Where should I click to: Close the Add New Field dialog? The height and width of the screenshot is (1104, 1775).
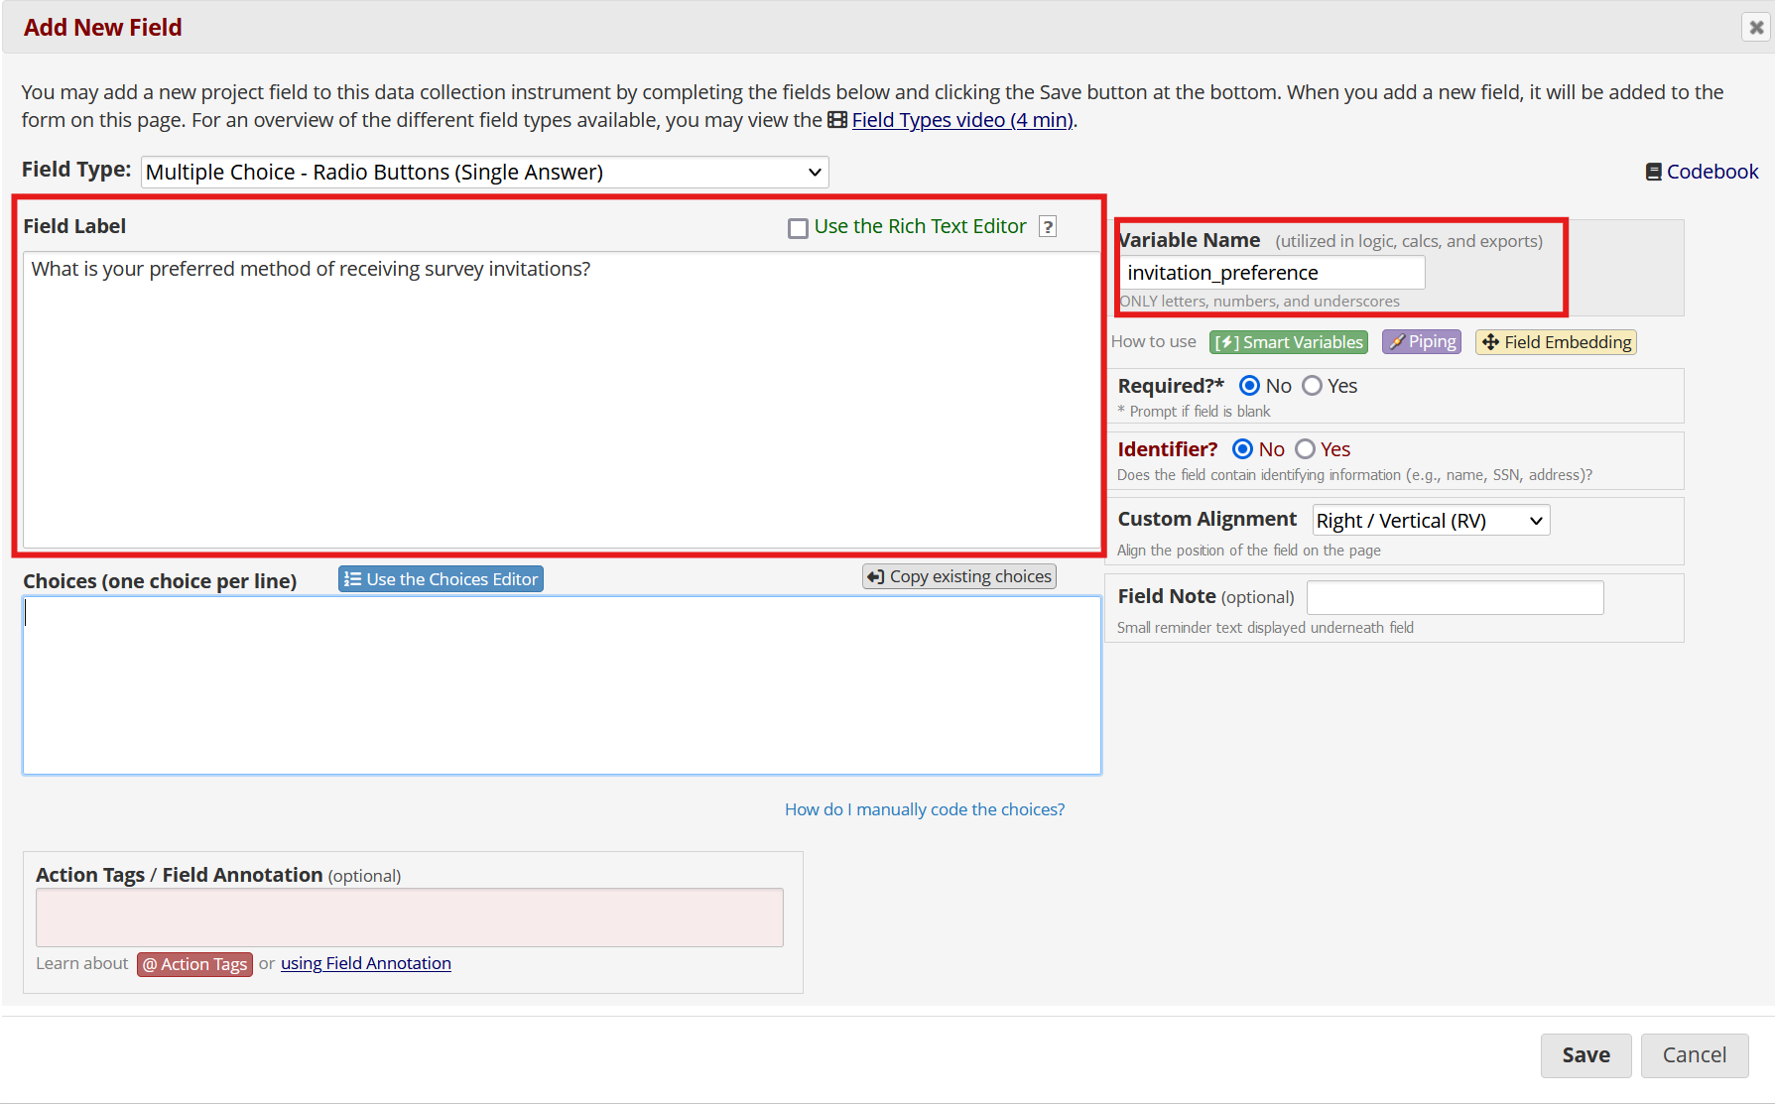click(x=1756, y=27)
